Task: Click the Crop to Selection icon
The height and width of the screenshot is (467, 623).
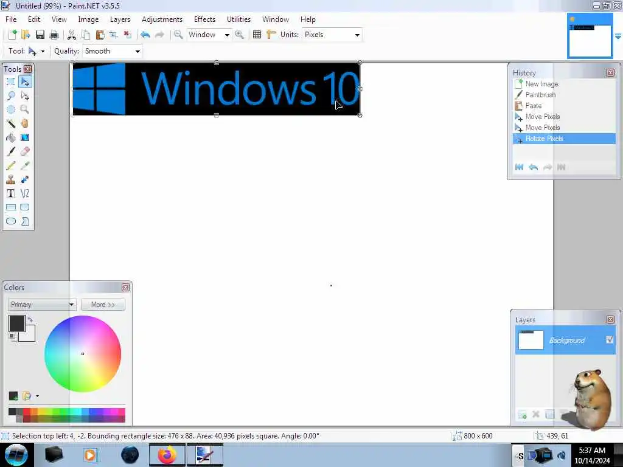Action: coord(114,35)
